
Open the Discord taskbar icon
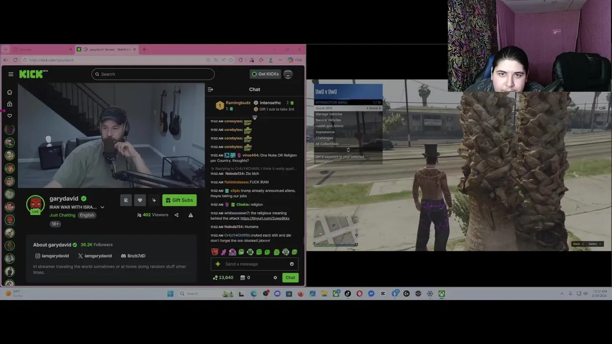click(x=277, y=294)
